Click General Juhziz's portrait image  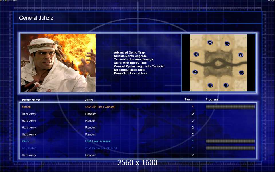coord(58,63)
